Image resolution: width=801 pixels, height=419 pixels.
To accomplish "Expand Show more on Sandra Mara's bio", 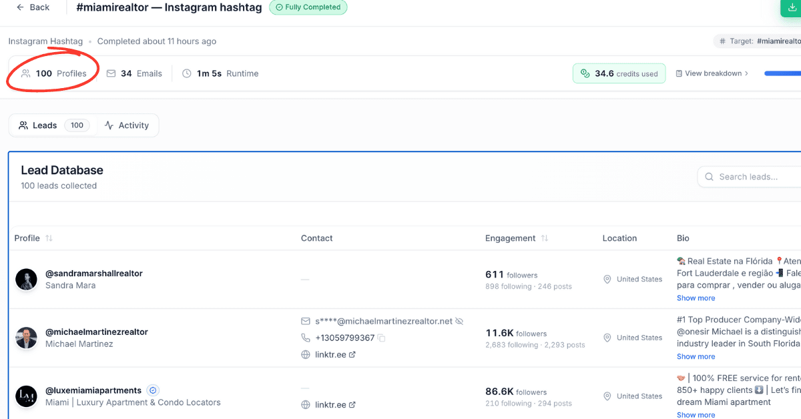I will pos(696,298).
